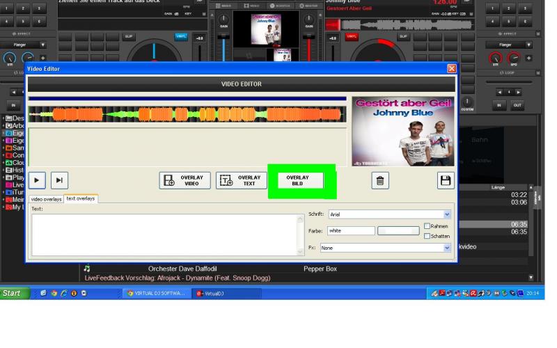Click the plus button beside right deck effect knobs

tap(528, 58)
